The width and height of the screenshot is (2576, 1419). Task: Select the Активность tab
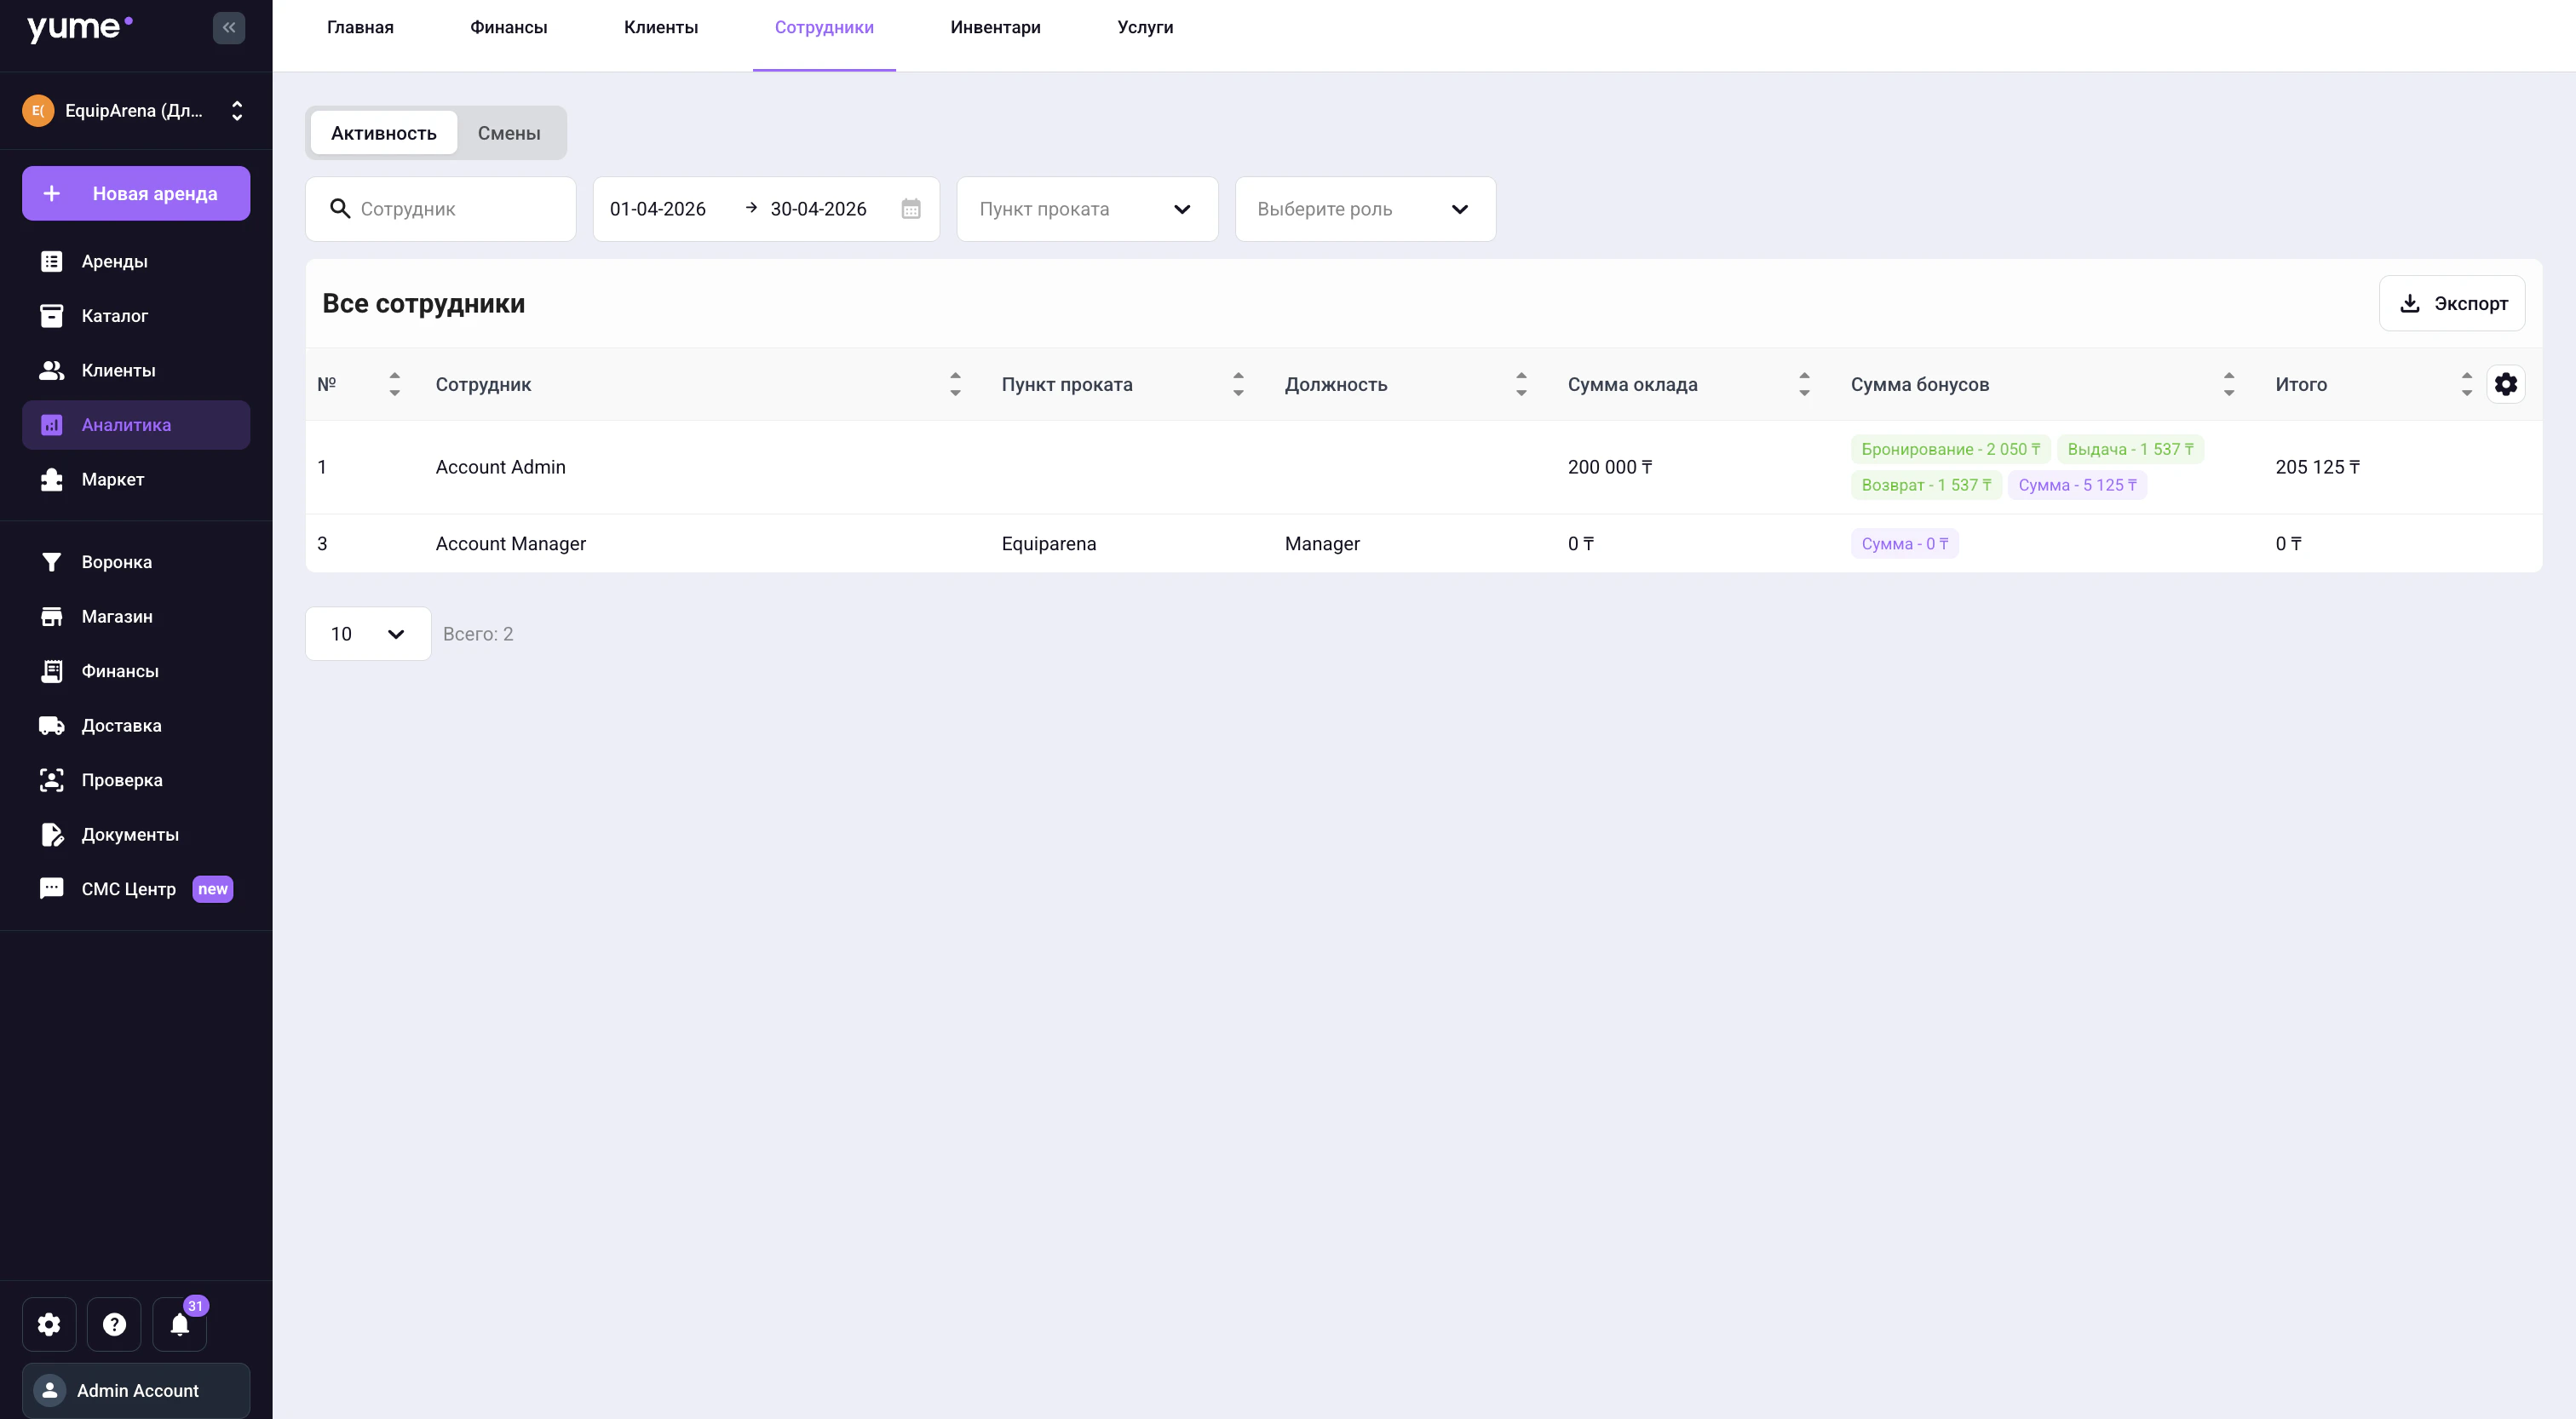pos(383,132)
